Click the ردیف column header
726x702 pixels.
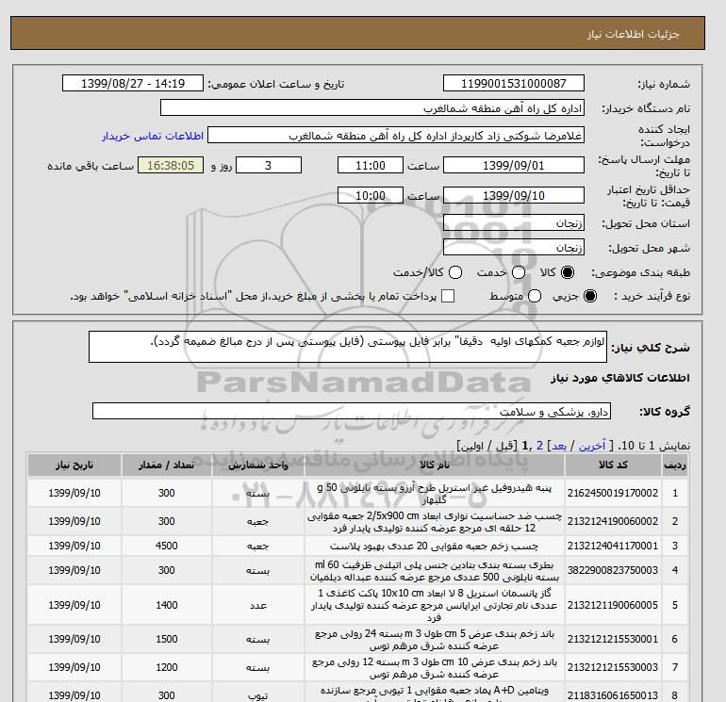pos(674,465)
